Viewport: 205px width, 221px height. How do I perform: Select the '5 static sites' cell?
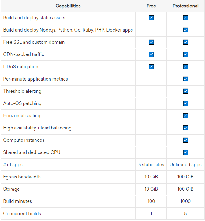click(x=151, y=165)
